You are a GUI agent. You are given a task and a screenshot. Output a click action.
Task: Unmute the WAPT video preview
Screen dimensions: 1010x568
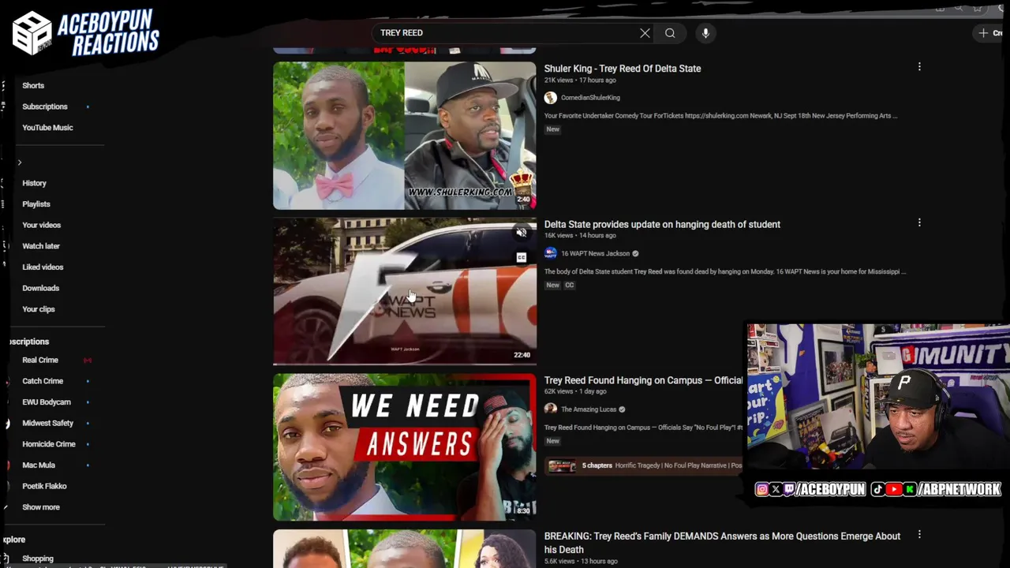pos(522,233)
